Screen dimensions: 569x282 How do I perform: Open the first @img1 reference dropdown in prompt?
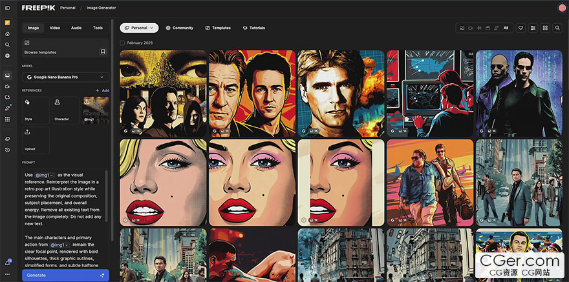(x=45, y=175)
